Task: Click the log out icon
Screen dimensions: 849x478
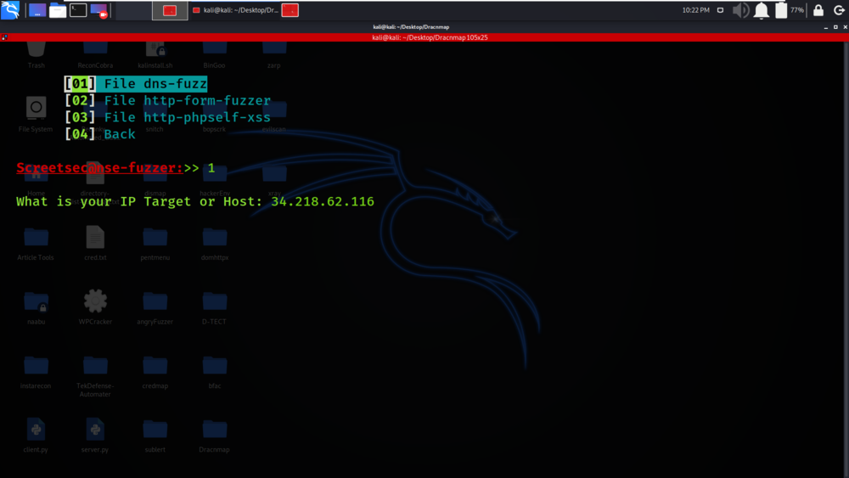Action: (x=839, y=10)
